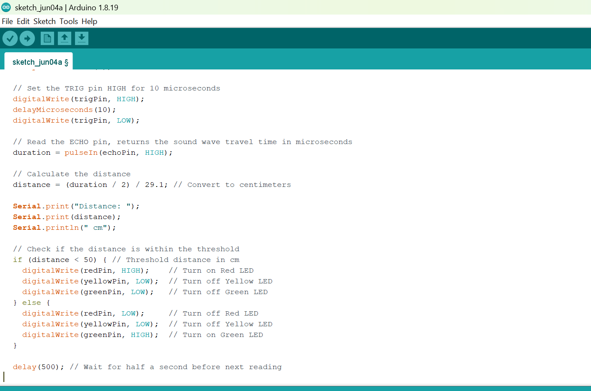
Task: Click the 'Turn off Green LED' comment
Action: (218, 292)
